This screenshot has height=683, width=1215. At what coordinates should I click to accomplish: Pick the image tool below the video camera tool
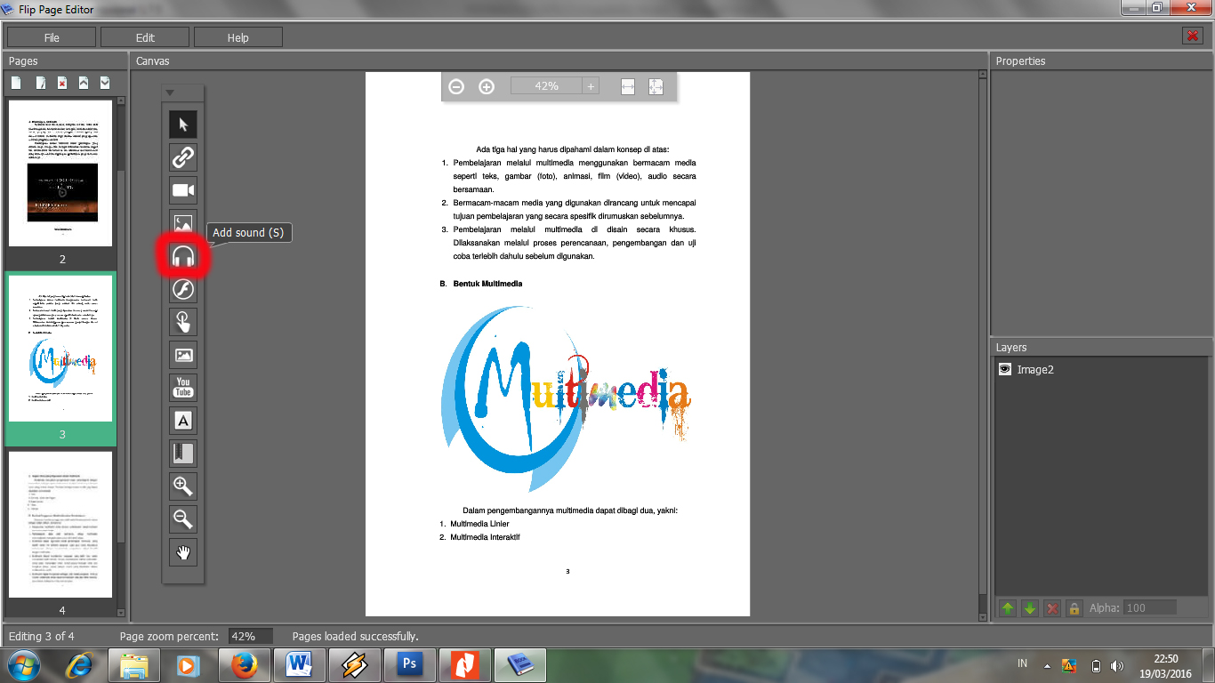pyautogui.click(x=183, y=223)
